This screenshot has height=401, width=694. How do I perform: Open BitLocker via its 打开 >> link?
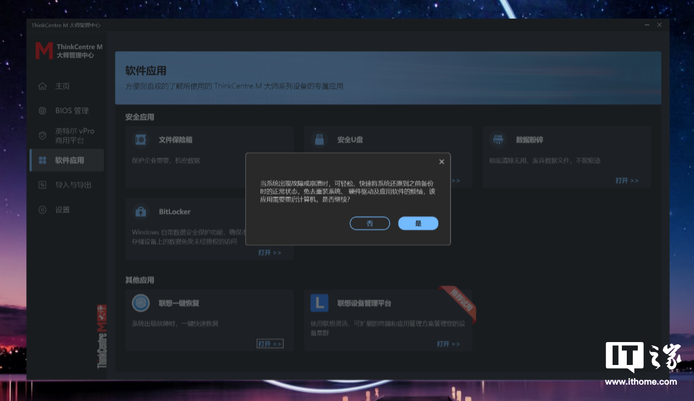[270, 253]
